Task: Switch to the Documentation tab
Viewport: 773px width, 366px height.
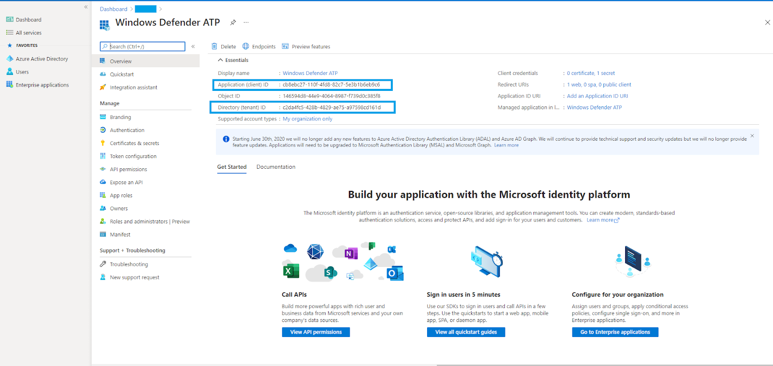Action: [x=276, y=167]
